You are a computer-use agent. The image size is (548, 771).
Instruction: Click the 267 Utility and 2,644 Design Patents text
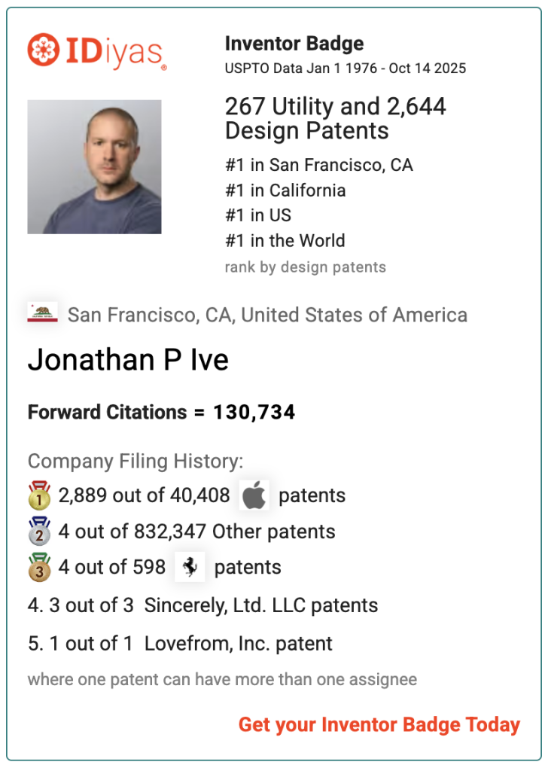pos(335,118)
